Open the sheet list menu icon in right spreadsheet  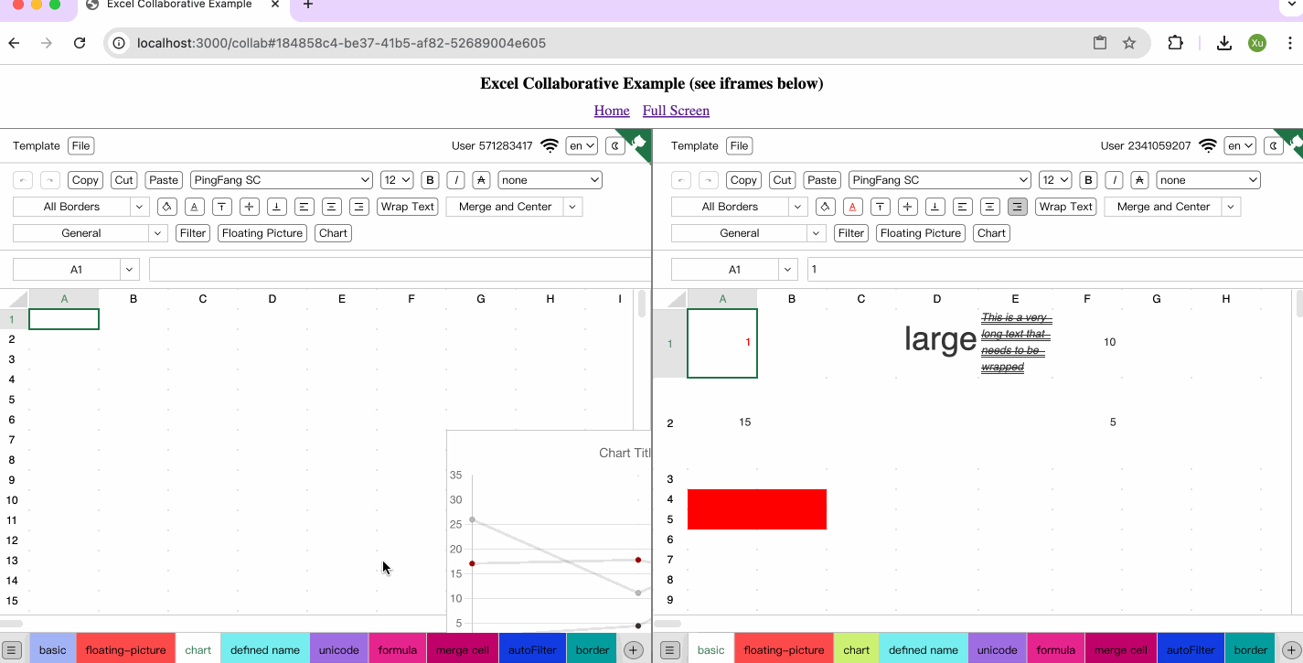670,650
